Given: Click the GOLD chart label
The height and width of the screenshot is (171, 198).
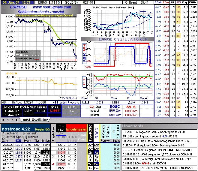Looking at the screenshot, I should click(12, 73).
